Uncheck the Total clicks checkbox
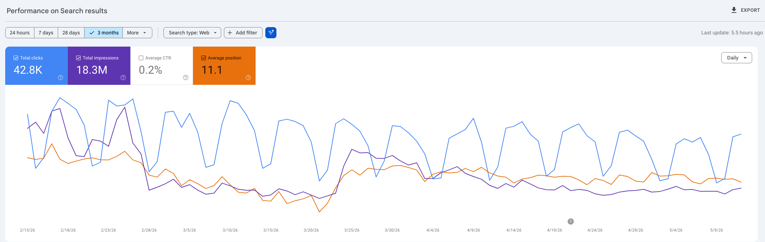This screenshot has height=242, width=765. coord(16,58)
